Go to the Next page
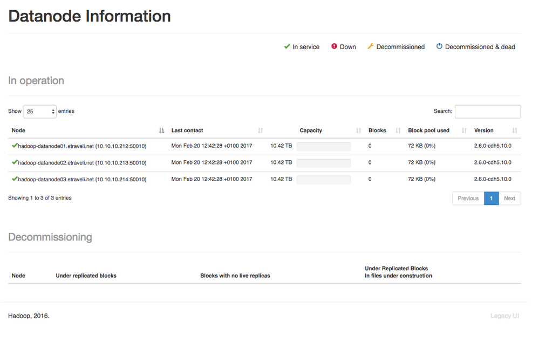 [510, 198]
